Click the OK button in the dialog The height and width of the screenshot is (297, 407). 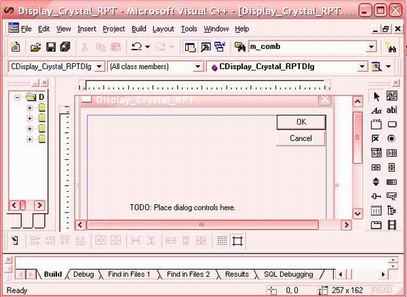coord(301,122)
